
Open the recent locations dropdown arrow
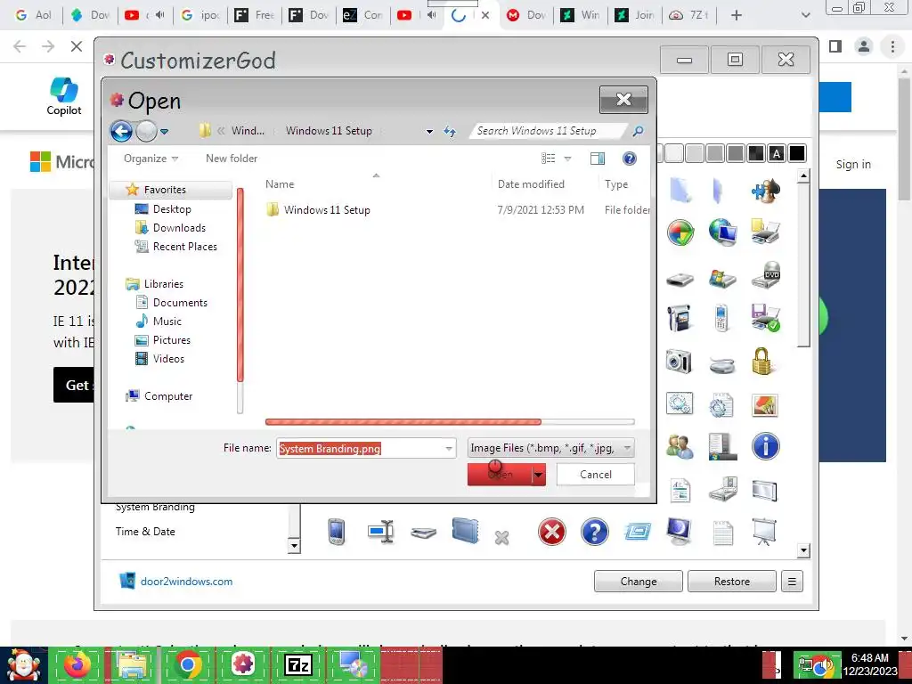point(165,132)
